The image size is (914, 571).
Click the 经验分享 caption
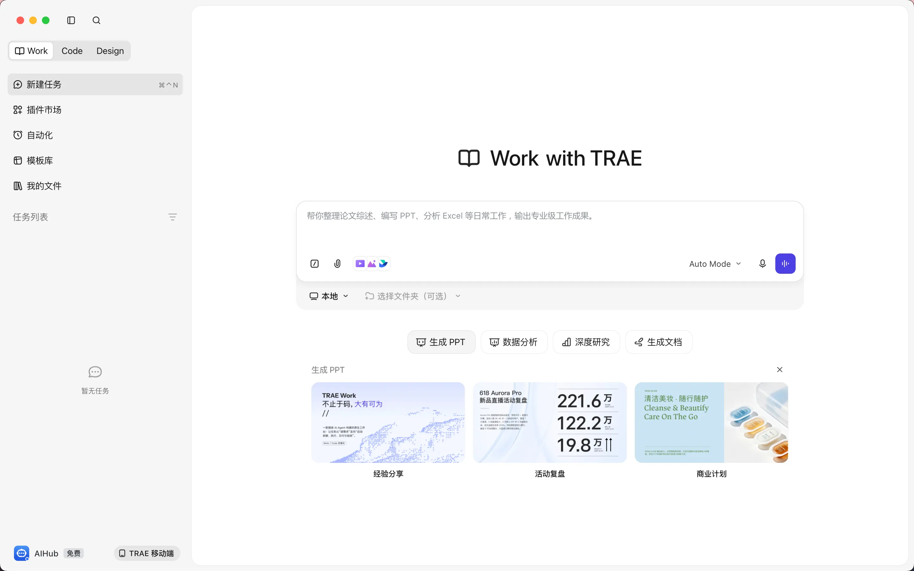(x=388, y=474)
